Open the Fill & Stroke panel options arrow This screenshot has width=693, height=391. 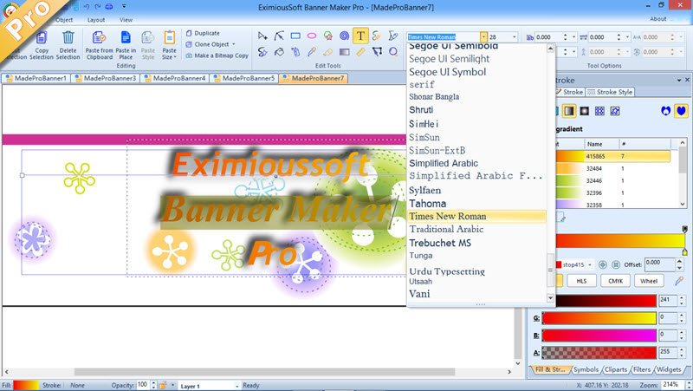pos(679,80)
